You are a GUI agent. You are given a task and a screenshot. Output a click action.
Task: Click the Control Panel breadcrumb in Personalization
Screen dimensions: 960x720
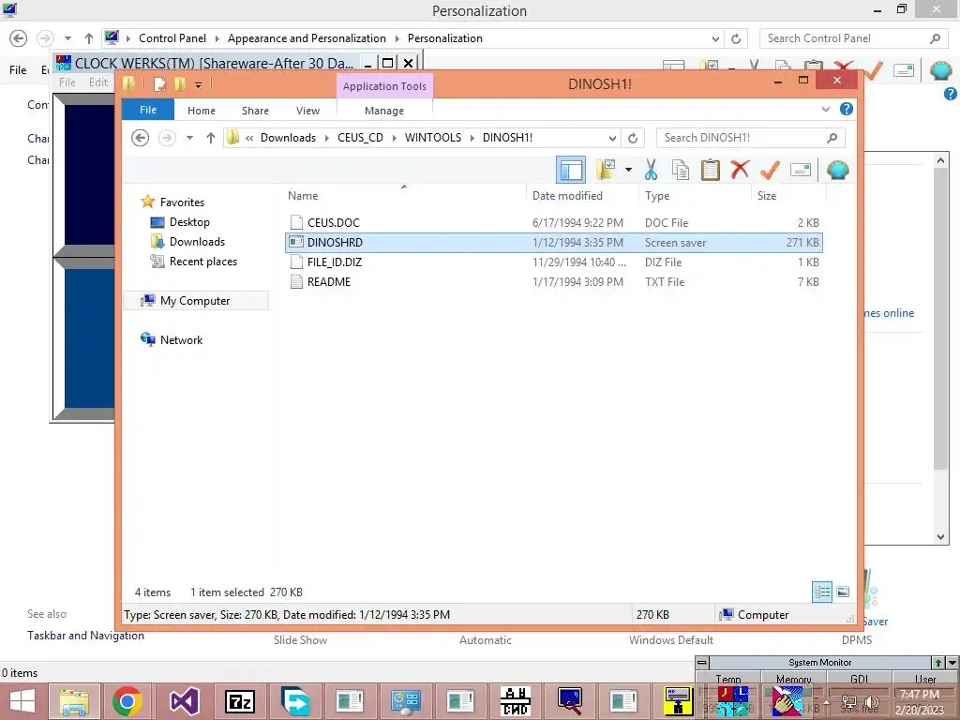172,38
